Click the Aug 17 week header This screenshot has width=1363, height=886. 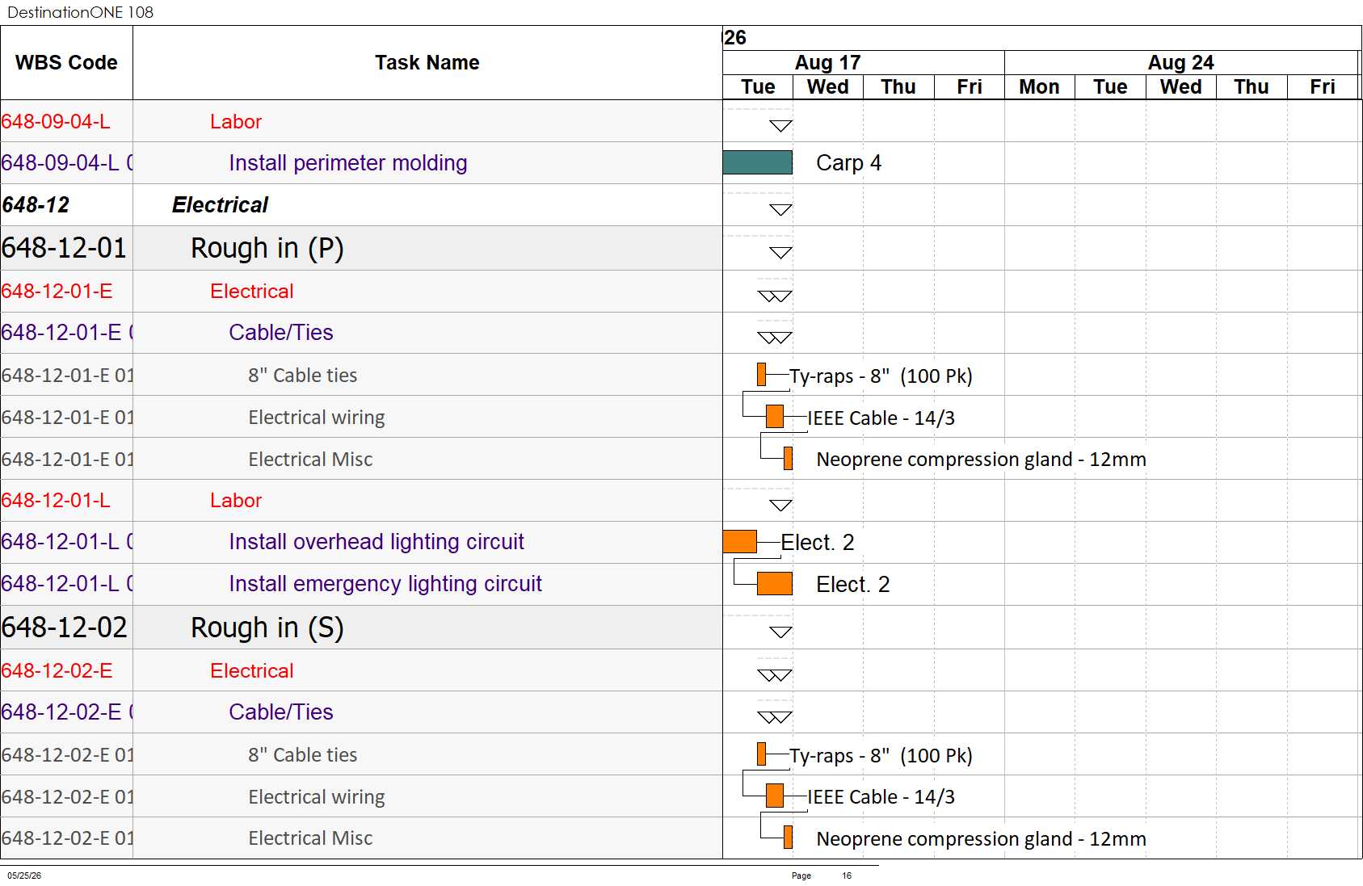click(827, 62)
